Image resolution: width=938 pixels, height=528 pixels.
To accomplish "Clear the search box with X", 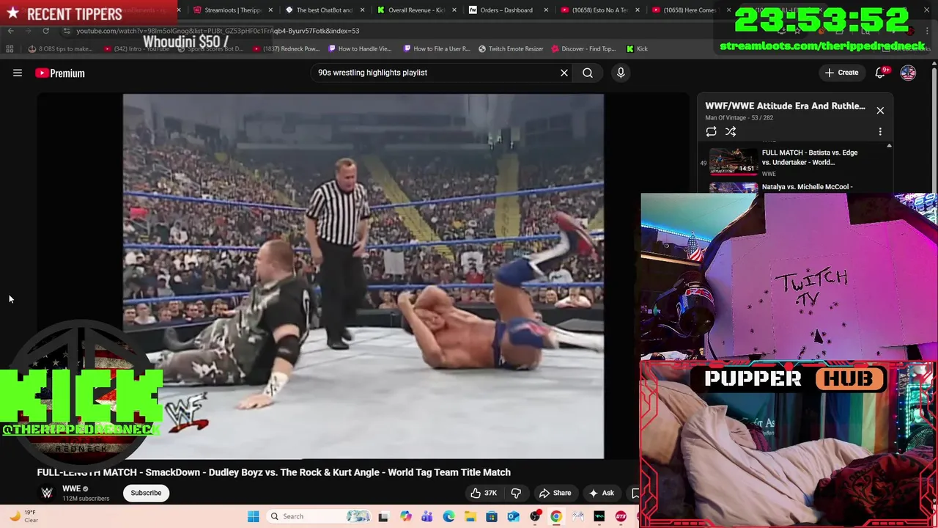I will 564,73.
